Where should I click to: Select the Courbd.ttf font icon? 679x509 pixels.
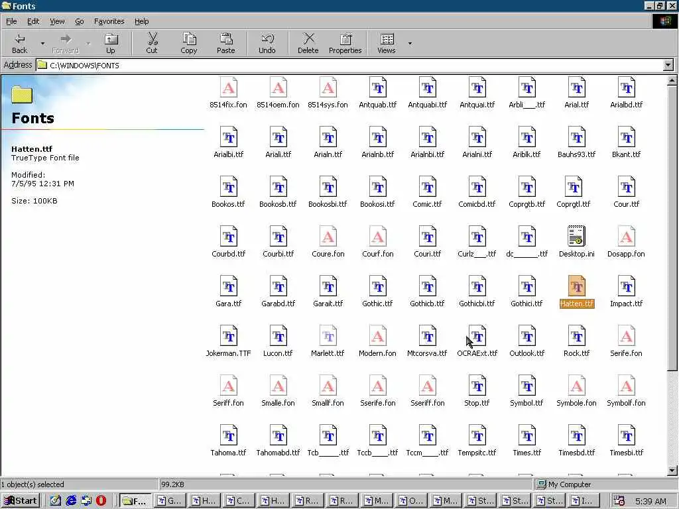pos(229,237)
